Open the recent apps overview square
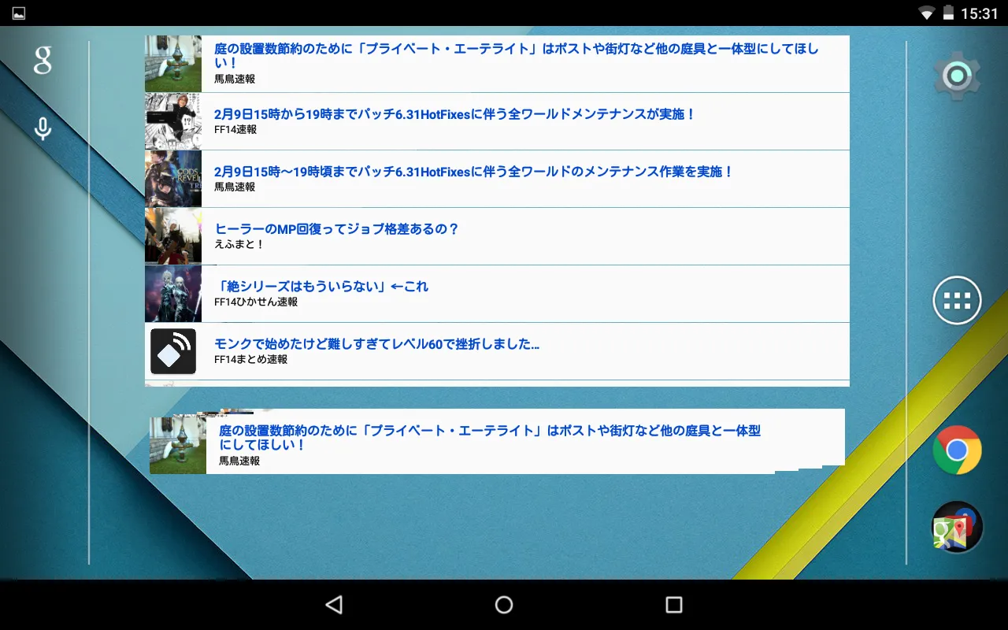 672,604
